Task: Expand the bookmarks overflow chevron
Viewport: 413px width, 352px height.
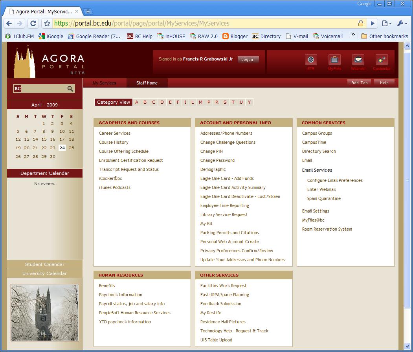Action: pyautogui.click(x=353, y=35)
